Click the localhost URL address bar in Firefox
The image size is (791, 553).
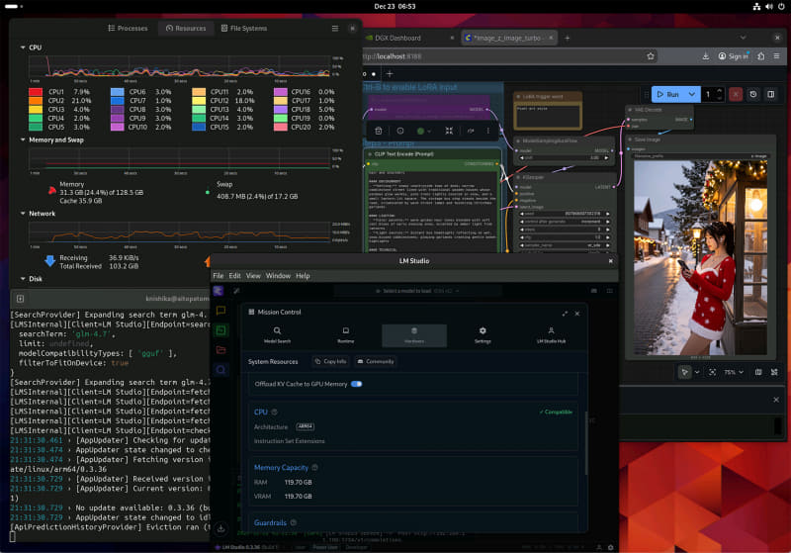pyautogui.click(x=504, y=56)
